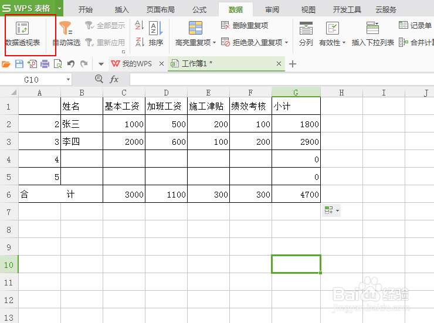Image resolution: width=434 pixels, height=323 pixels.
Task: Click the export to PDF icon
Action: point(32,64)
